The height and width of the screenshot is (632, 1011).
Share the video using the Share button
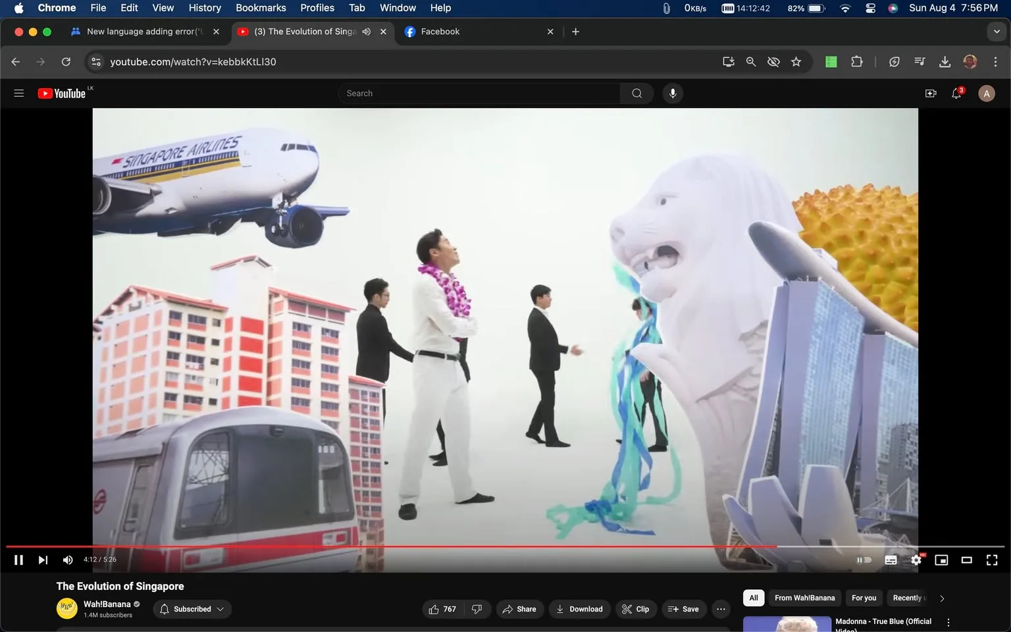click(x=519, y=609)
